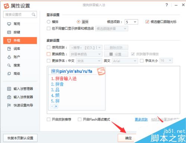Open the 拼音串颜色 dropdown
The width and height of the screenshot is (186, 143).
pyautogui.click(x=86, y=54)
